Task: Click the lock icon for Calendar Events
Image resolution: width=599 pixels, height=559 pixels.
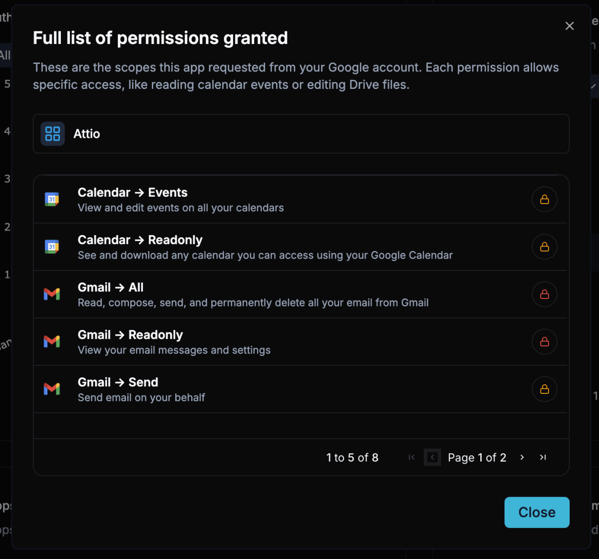Action: pos(544,199)
